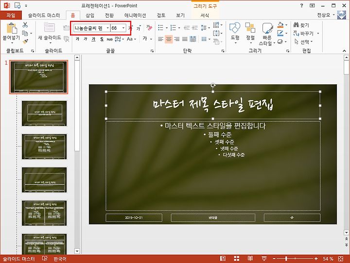The height and width of the screenshot is (263, 350).
Task: Click the numbered list icon
Action: pyautogui.click(x=173, y=28)
